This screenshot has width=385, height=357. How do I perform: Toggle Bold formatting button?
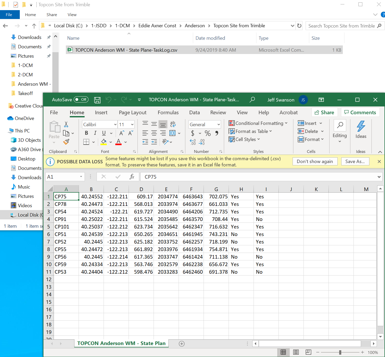[x=86, y=133]
